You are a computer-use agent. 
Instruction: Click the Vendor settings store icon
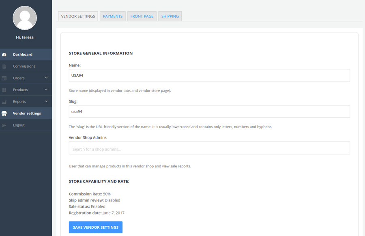tap(4, 114)
